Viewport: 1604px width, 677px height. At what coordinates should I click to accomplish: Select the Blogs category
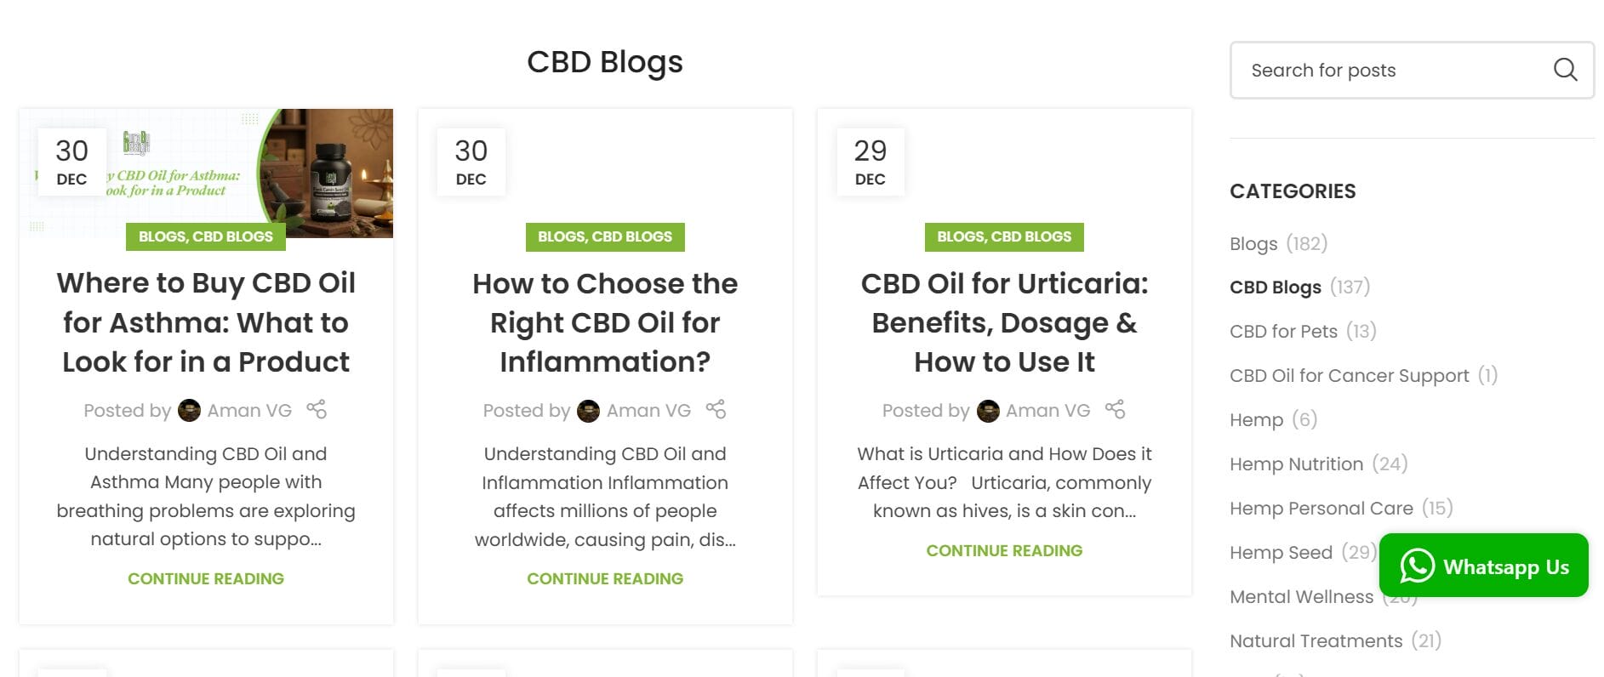(x=1253, y=244)
